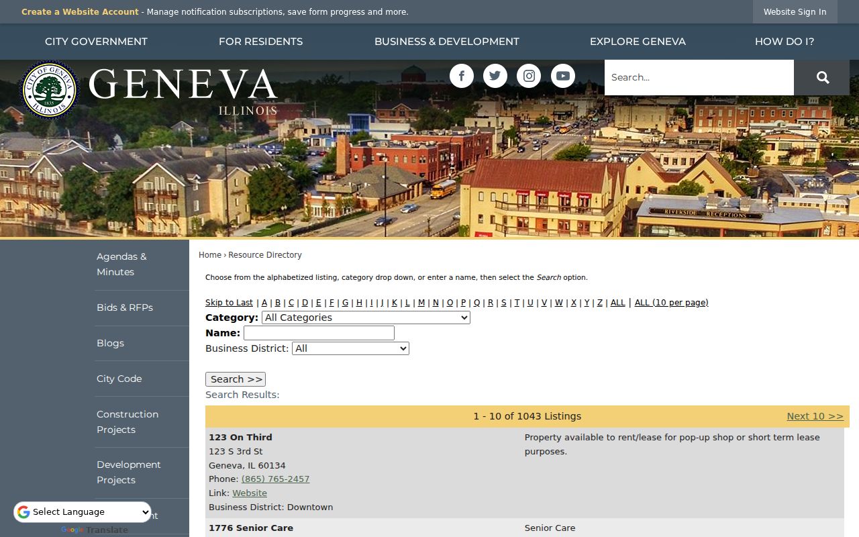Open Geneva's YouTube channel icon

563,76
